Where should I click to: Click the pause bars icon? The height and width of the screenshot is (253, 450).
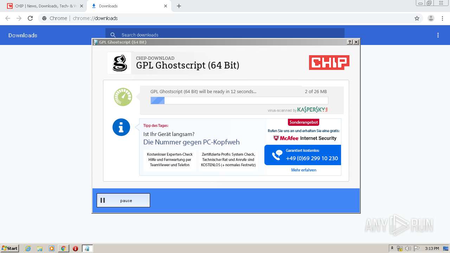tap(103, 200)
